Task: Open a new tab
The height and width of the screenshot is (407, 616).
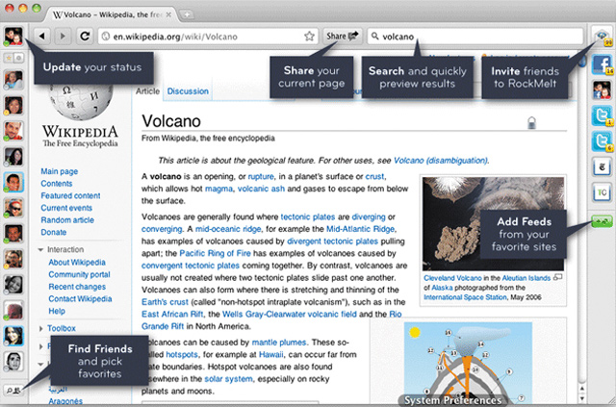Action: [187, 15]
